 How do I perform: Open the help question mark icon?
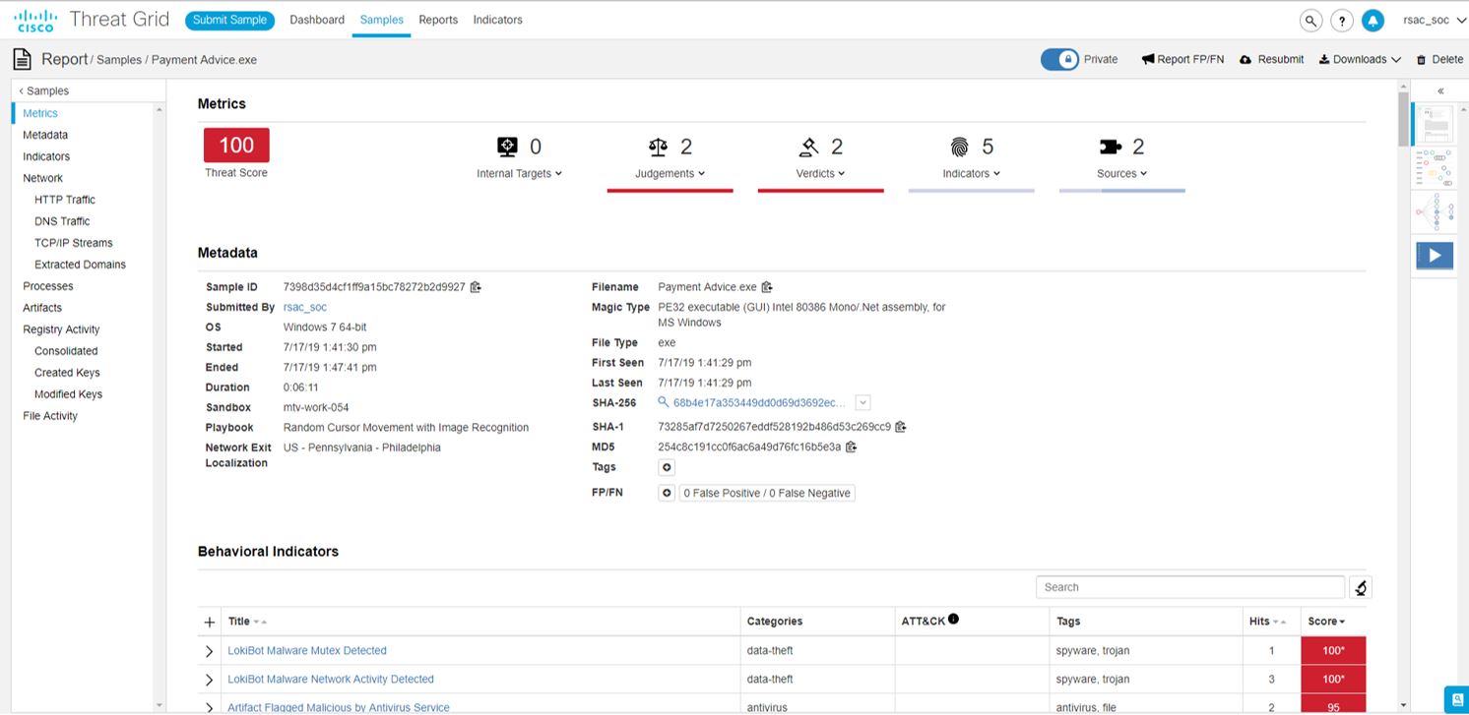coord(1341,21)
